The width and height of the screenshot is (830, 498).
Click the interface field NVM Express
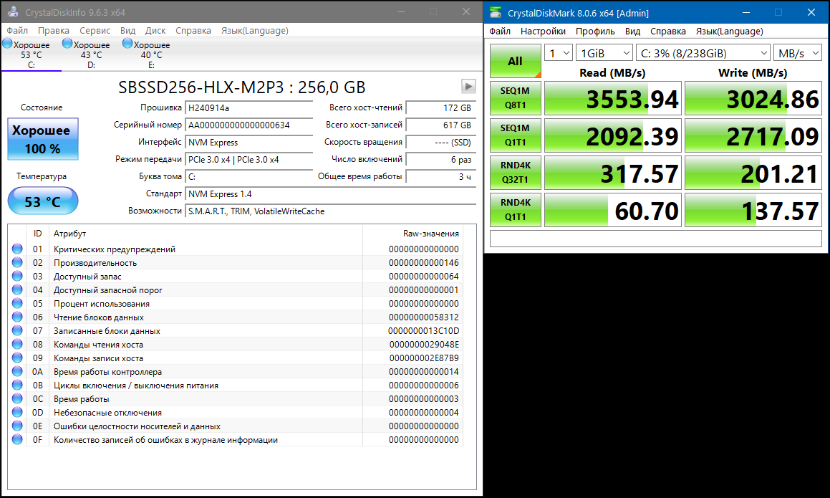(x=248, y=143)
